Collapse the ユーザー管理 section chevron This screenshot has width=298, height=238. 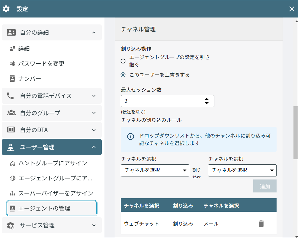click(94, 147)
